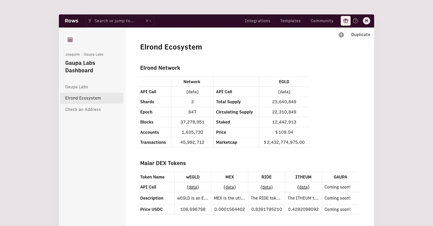This screenshot has height=226, width=433.
Task: Click the Accounts value 1,635,730
Action: (192, 132)
